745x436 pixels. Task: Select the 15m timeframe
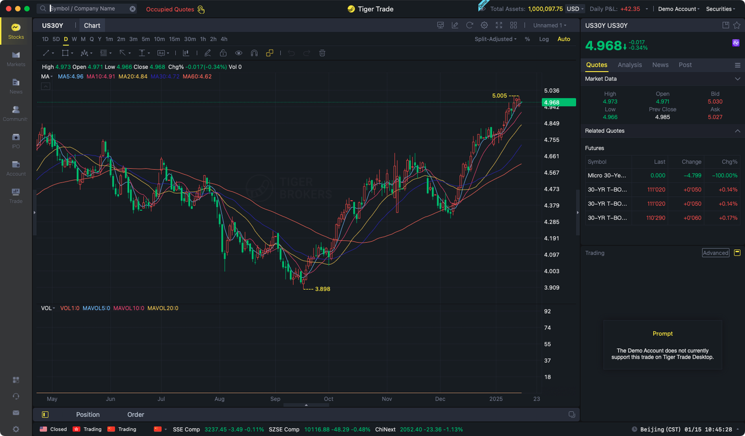pyautogui.click(x=175, y=39)
